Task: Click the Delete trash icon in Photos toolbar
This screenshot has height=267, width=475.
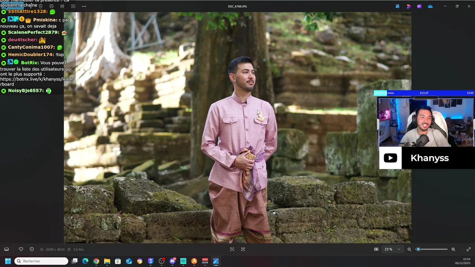Action: tap(40, 6)
